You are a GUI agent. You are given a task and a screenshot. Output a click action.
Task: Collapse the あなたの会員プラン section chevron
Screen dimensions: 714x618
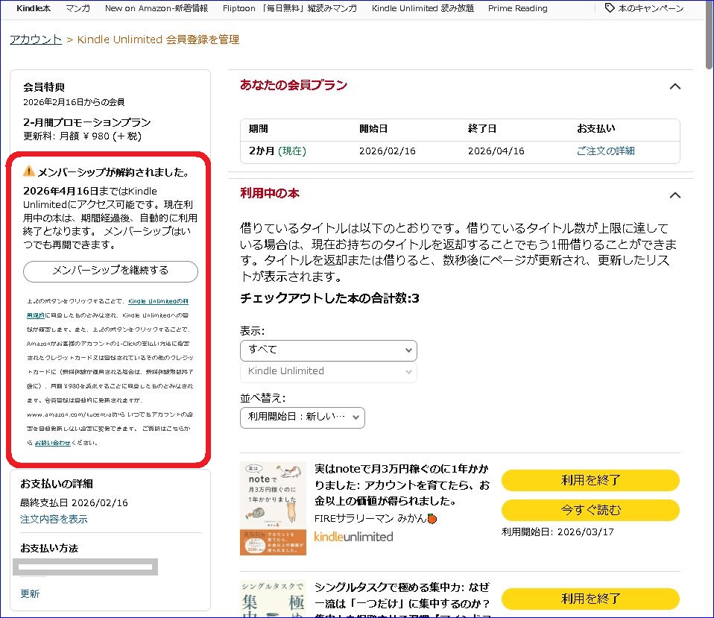(x=674, y=86)
